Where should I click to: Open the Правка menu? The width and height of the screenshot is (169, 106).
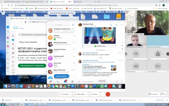click(x=26, y=12)
